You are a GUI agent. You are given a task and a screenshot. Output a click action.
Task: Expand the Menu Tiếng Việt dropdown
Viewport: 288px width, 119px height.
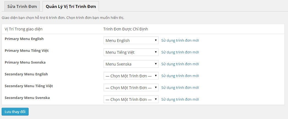pyautogui.click(x=131, y=52)
